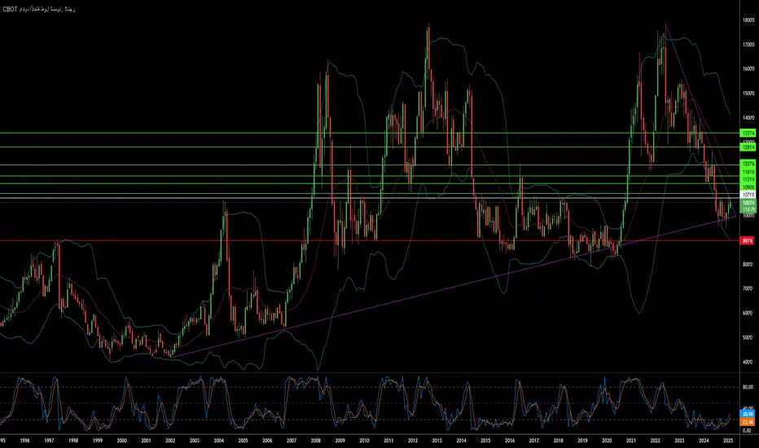Click the 2005 year on time axis
Image resolution: width=759 pixels, height=448 pixels.
(243, 441)
